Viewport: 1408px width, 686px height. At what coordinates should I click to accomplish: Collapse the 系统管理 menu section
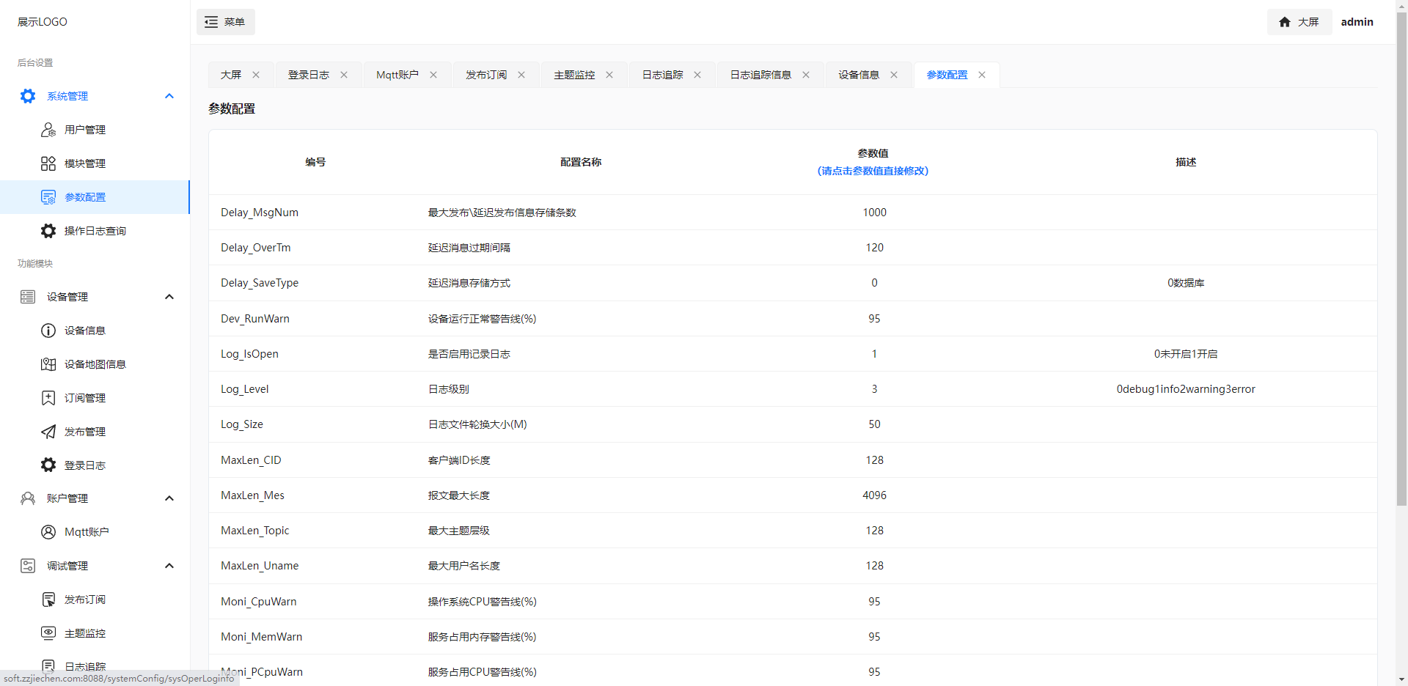[x=169, y=96]
